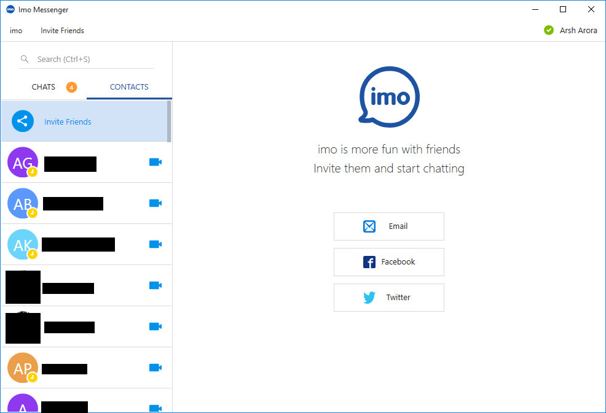The height and width of the screenshot is (413, 606).
Task: Click the Arsh Arora profile name
Action: click(x=578, y=30)
